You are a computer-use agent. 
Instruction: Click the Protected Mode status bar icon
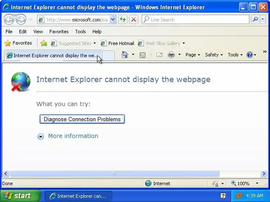(x=215, y=183)
